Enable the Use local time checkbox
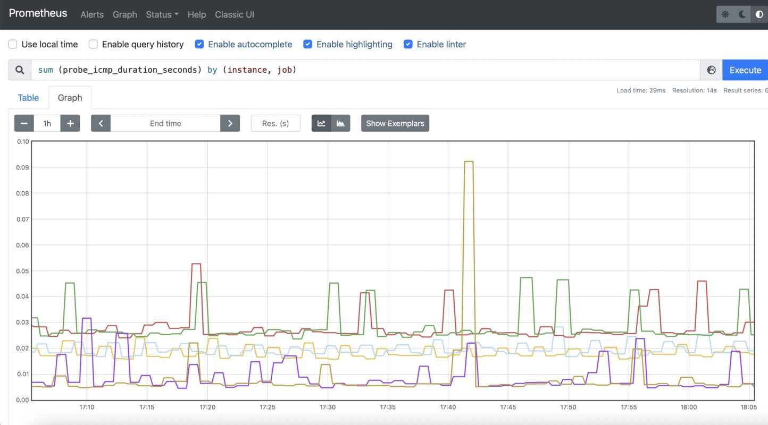This screenshot has width=768, height=425. [x=13, y=44]
